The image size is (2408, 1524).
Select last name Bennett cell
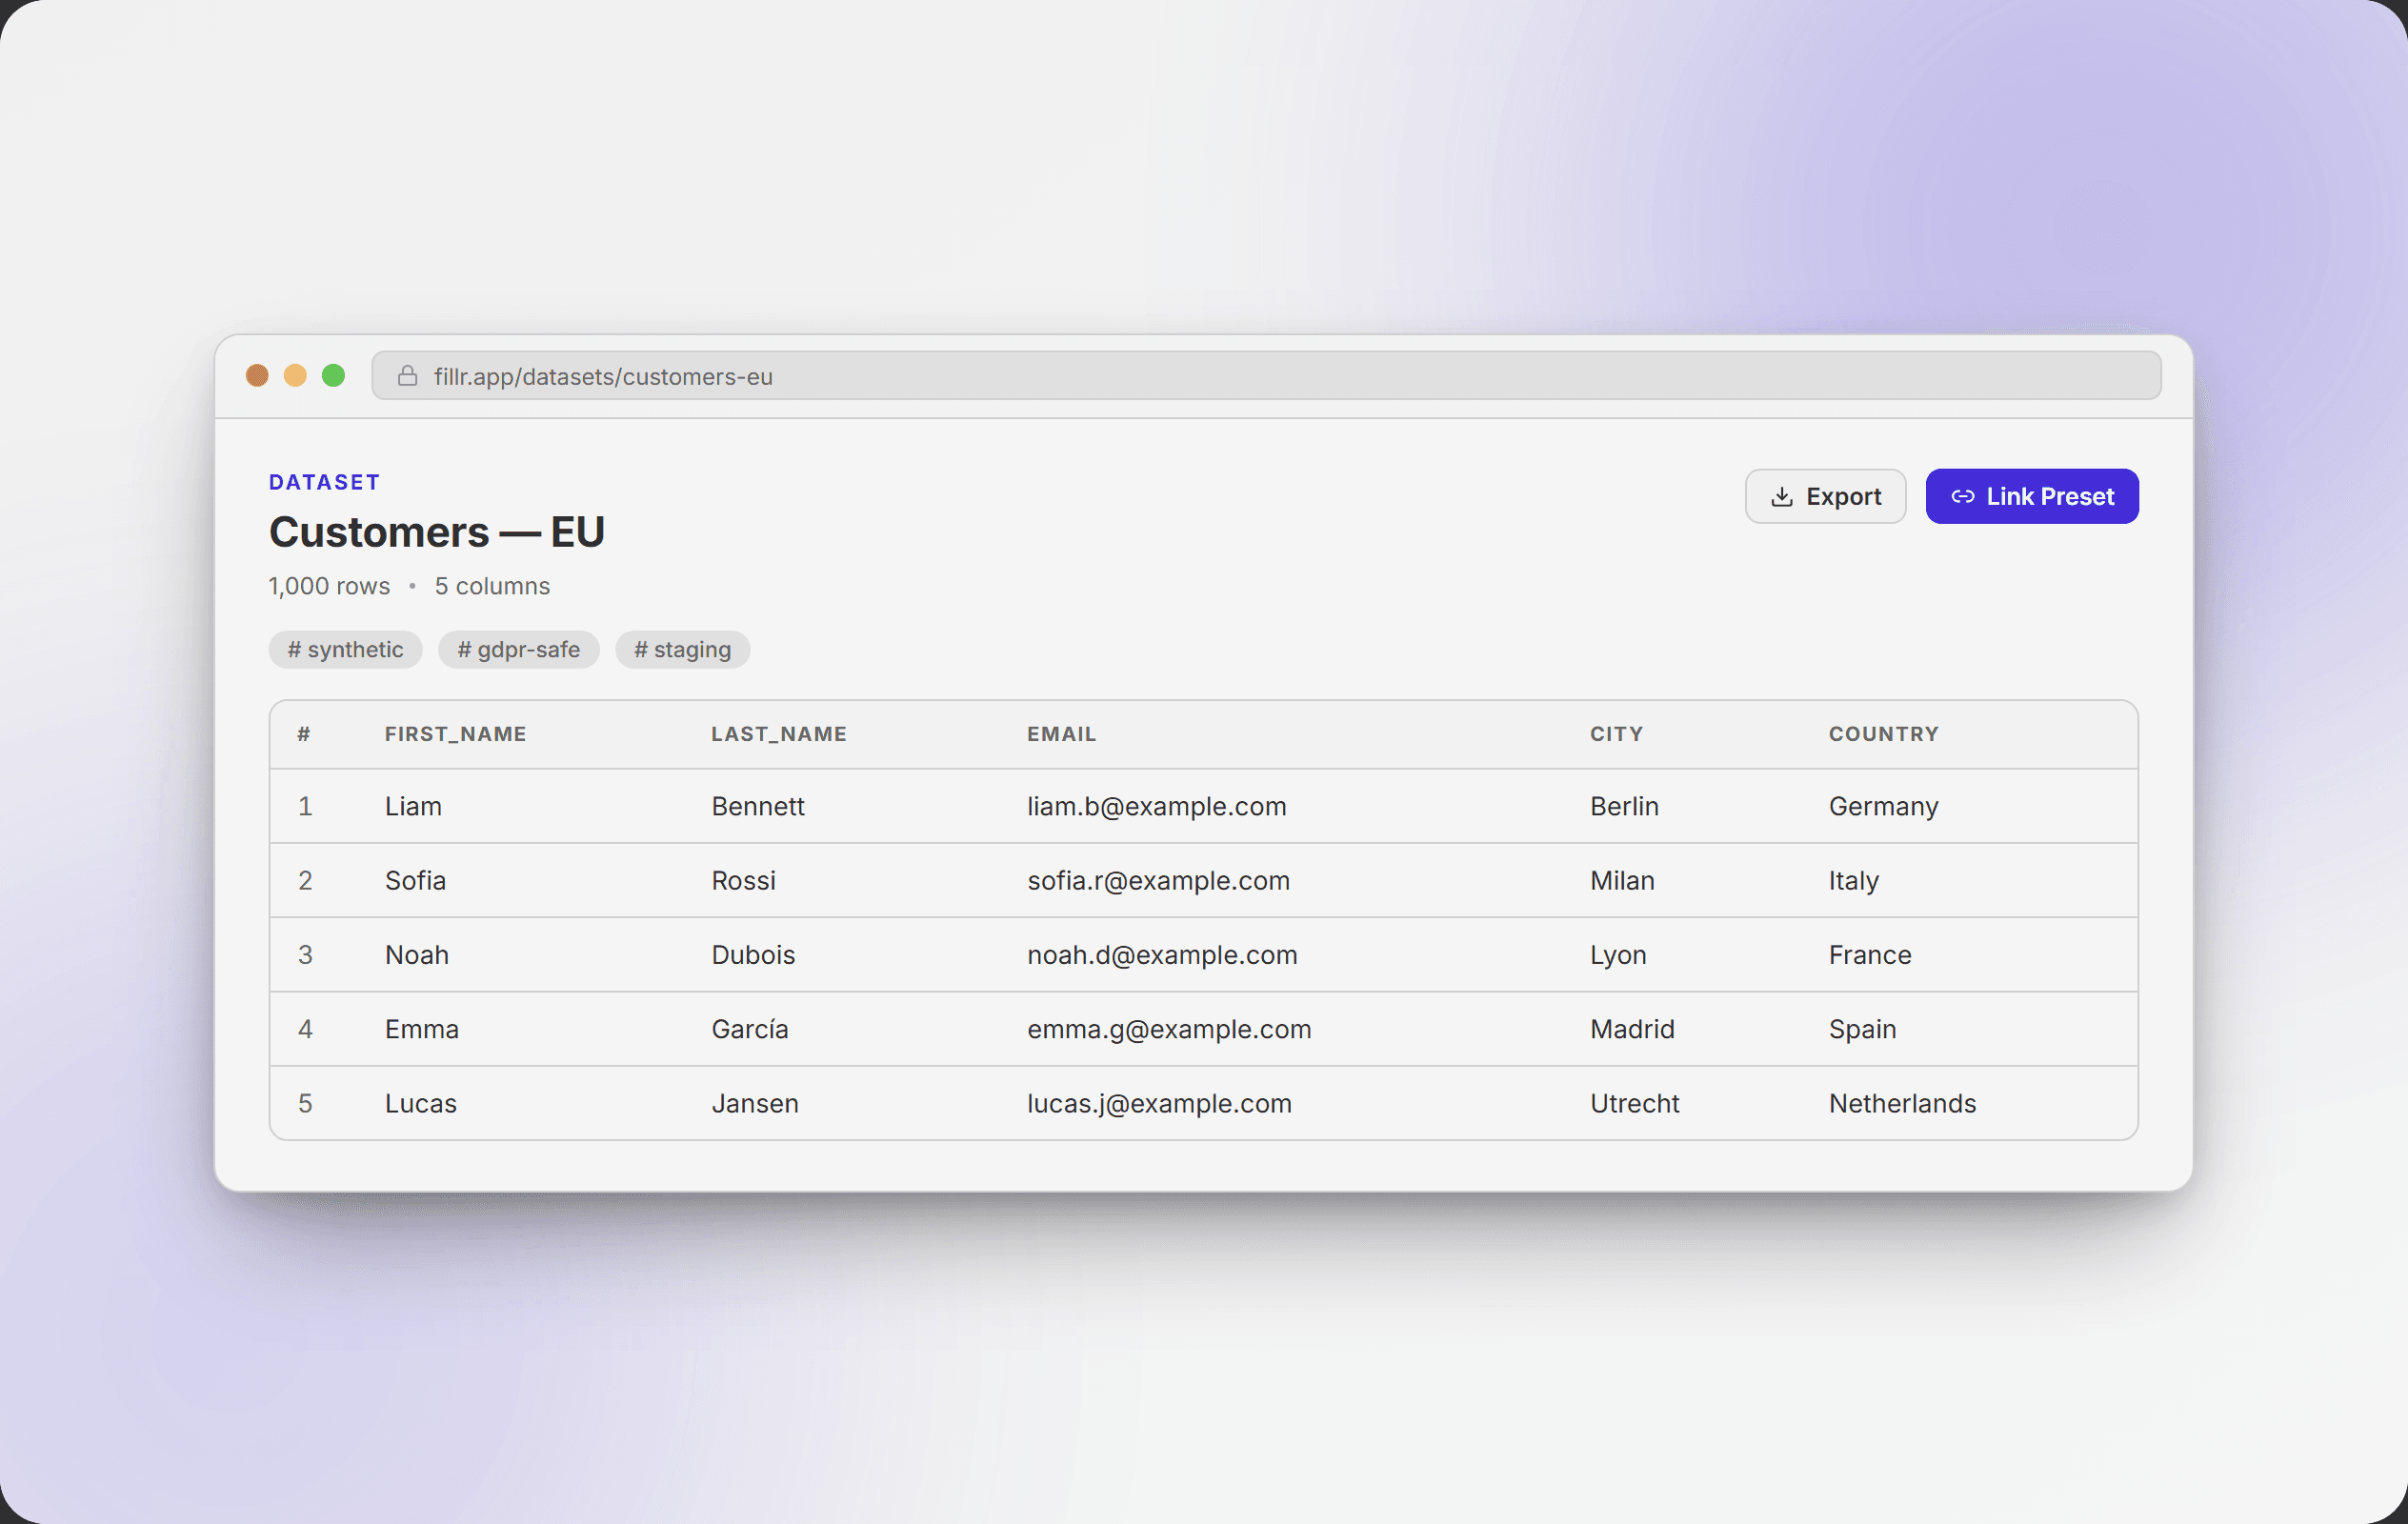[x=758, y=806]
